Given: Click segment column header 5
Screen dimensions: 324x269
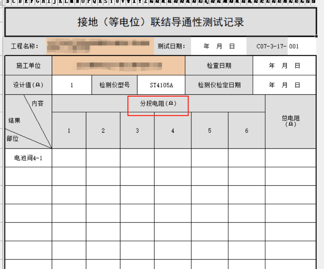Looking at the screenshot, I should click(x=210, y=130).
